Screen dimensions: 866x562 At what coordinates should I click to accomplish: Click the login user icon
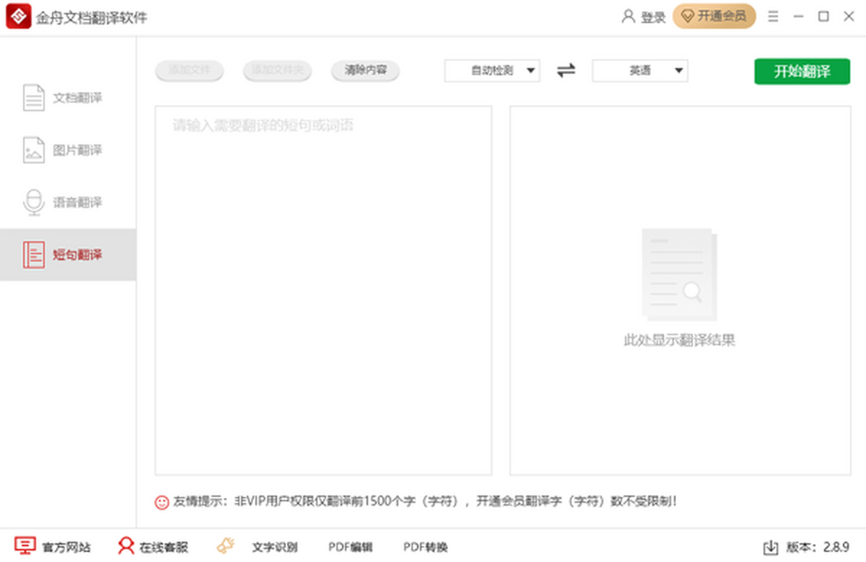click(x=628, y=17)
